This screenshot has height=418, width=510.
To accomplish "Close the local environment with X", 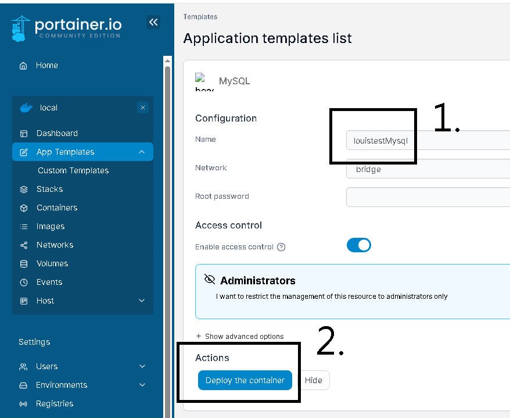I will [143, 108].
